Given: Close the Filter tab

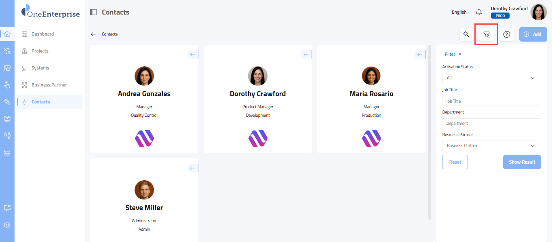Looking at the screenshot, I should tap(460, 54).
